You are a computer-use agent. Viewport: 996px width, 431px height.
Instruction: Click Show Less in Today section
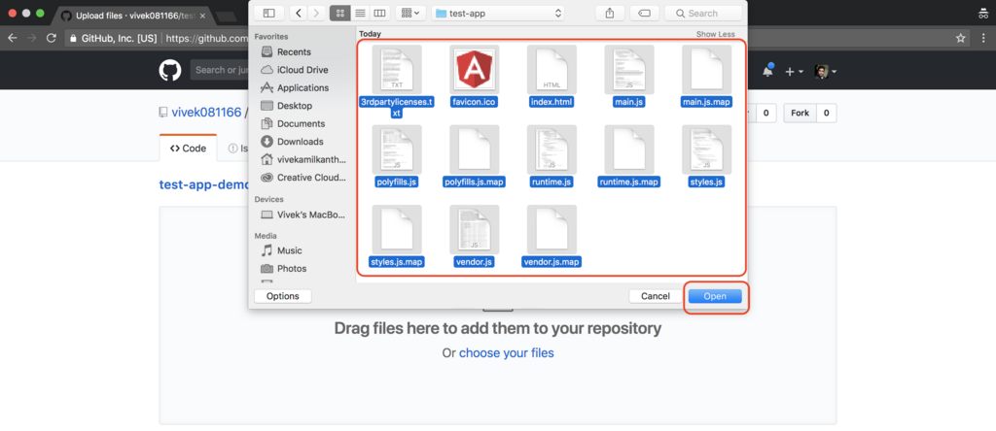(x=715, y=34)
